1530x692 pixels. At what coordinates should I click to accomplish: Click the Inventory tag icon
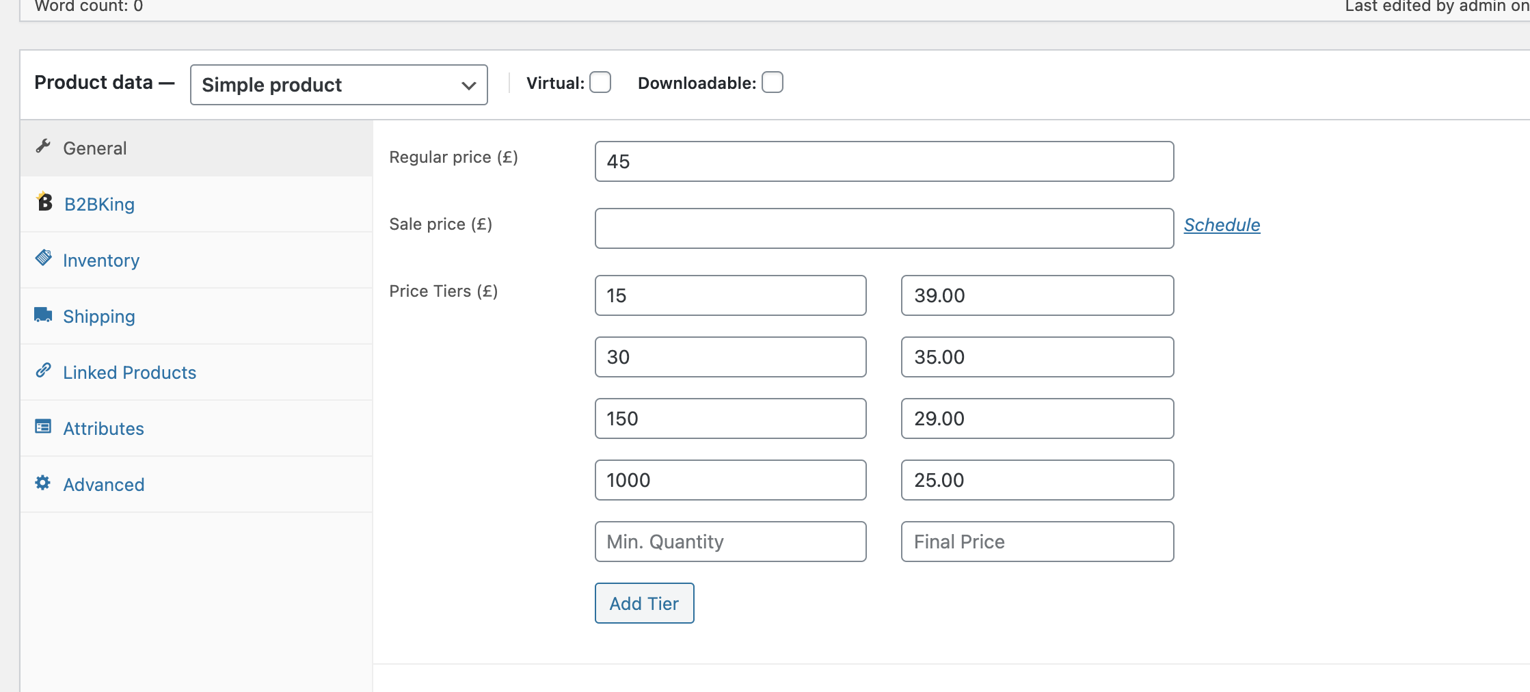(x=43, y=257)
